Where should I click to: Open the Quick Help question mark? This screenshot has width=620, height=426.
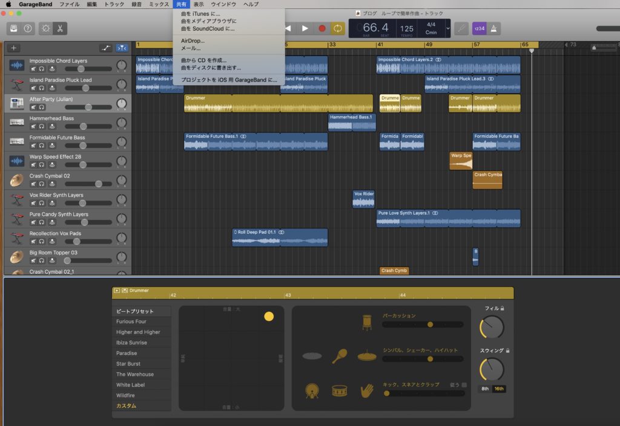(28, 28)
